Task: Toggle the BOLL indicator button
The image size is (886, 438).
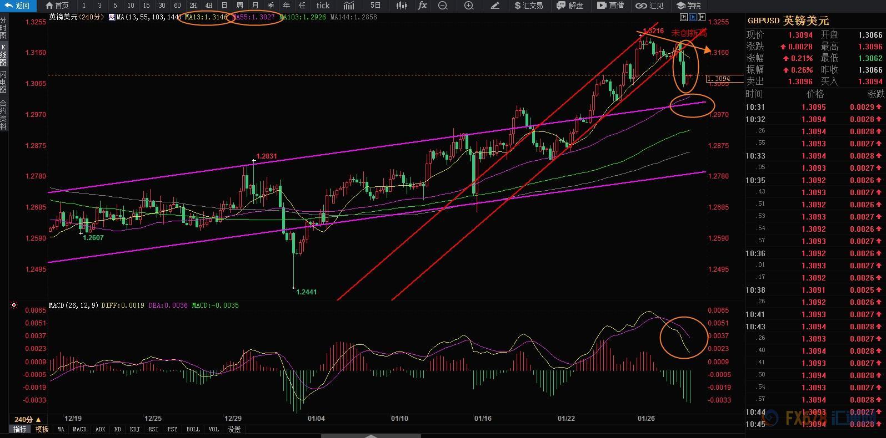Action: 193,429
